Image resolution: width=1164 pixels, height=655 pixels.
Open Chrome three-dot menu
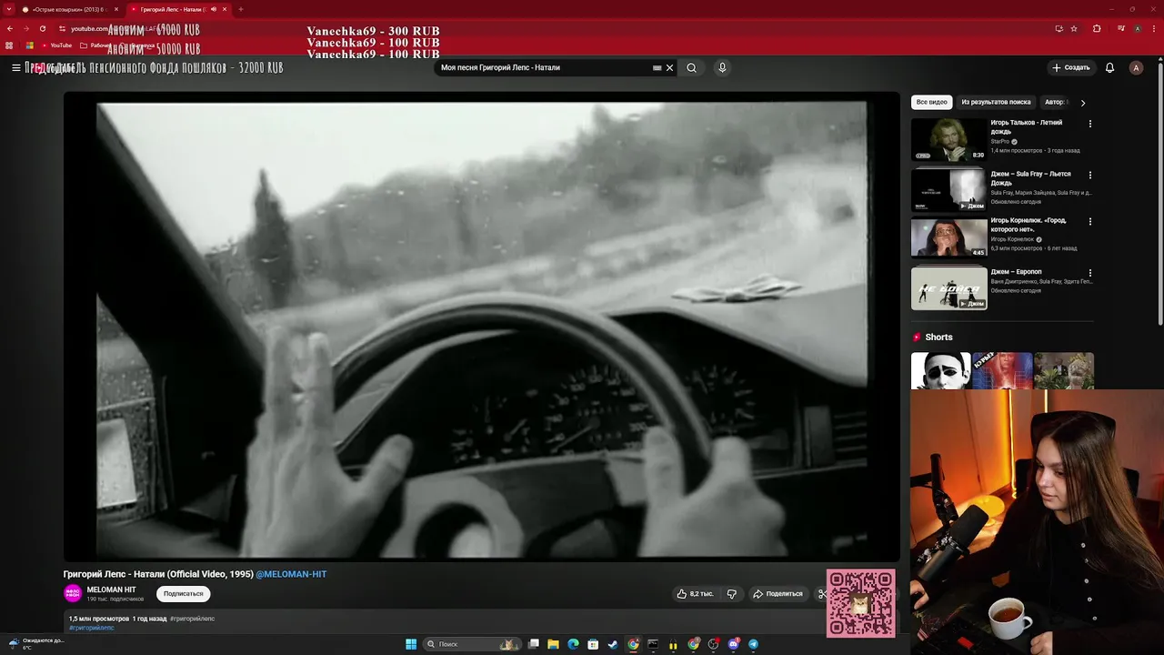pyautogui.click(x=1154, y=28)
